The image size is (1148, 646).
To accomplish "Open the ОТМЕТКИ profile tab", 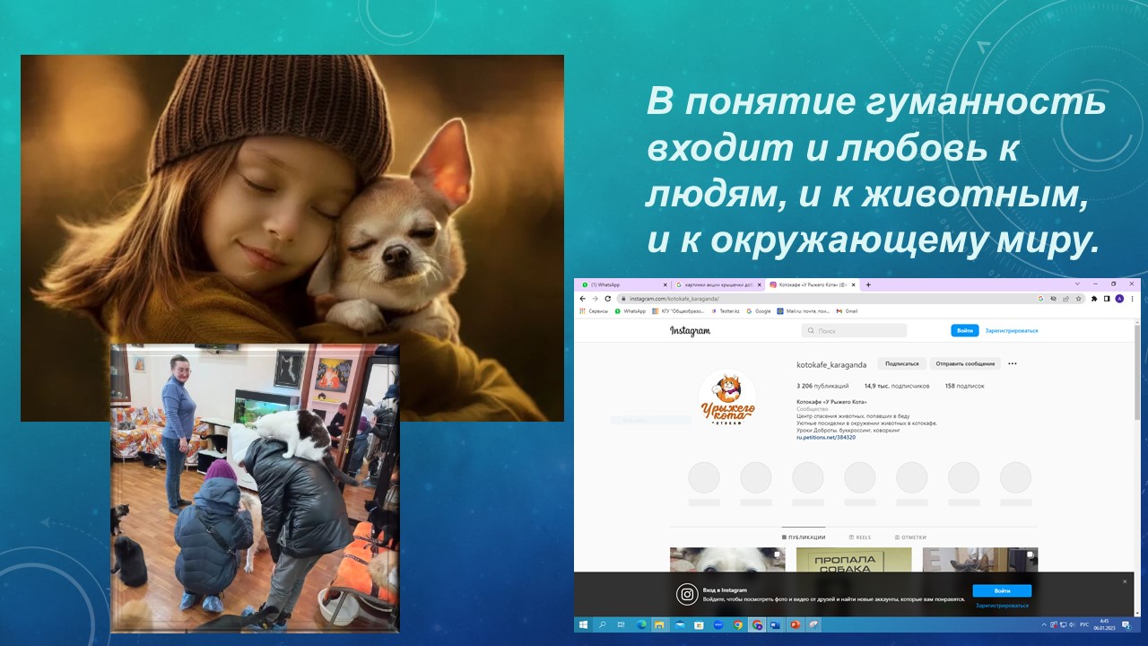I will 910,537.
